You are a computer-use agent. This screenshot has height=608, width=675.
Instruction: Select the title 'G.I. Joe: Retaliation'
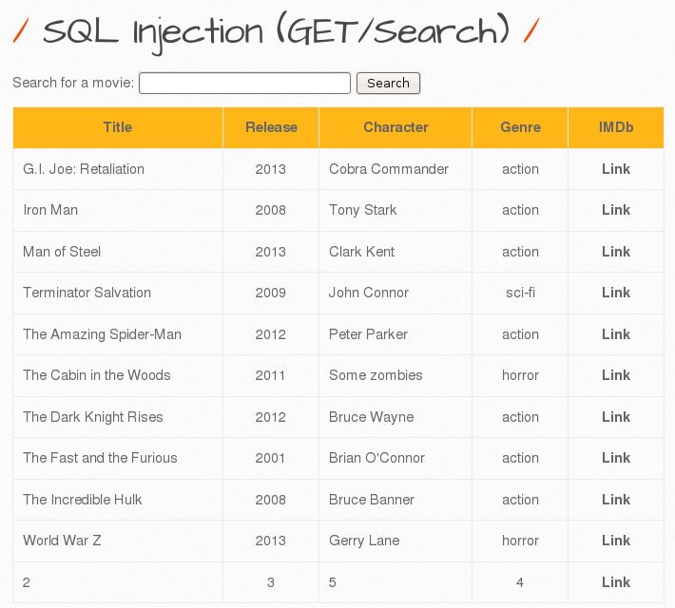(84, 169)
